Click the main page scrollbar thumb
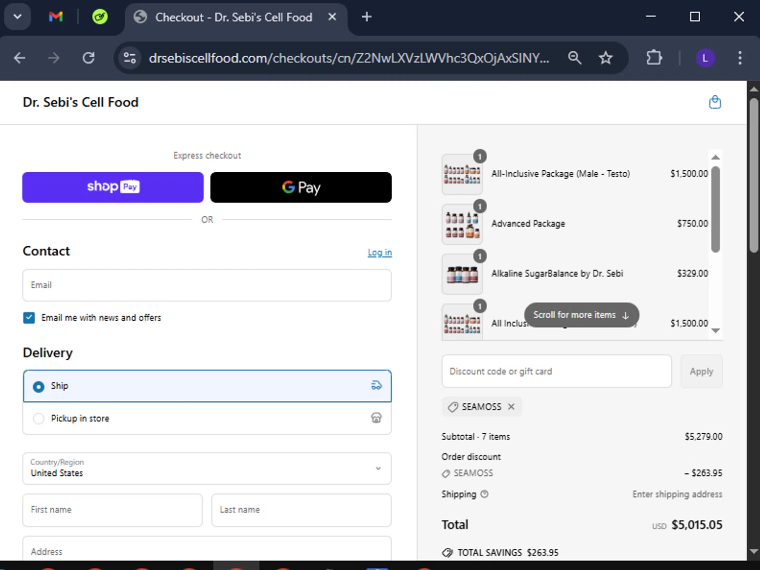The image size is (760, 570). coord(753,175)
